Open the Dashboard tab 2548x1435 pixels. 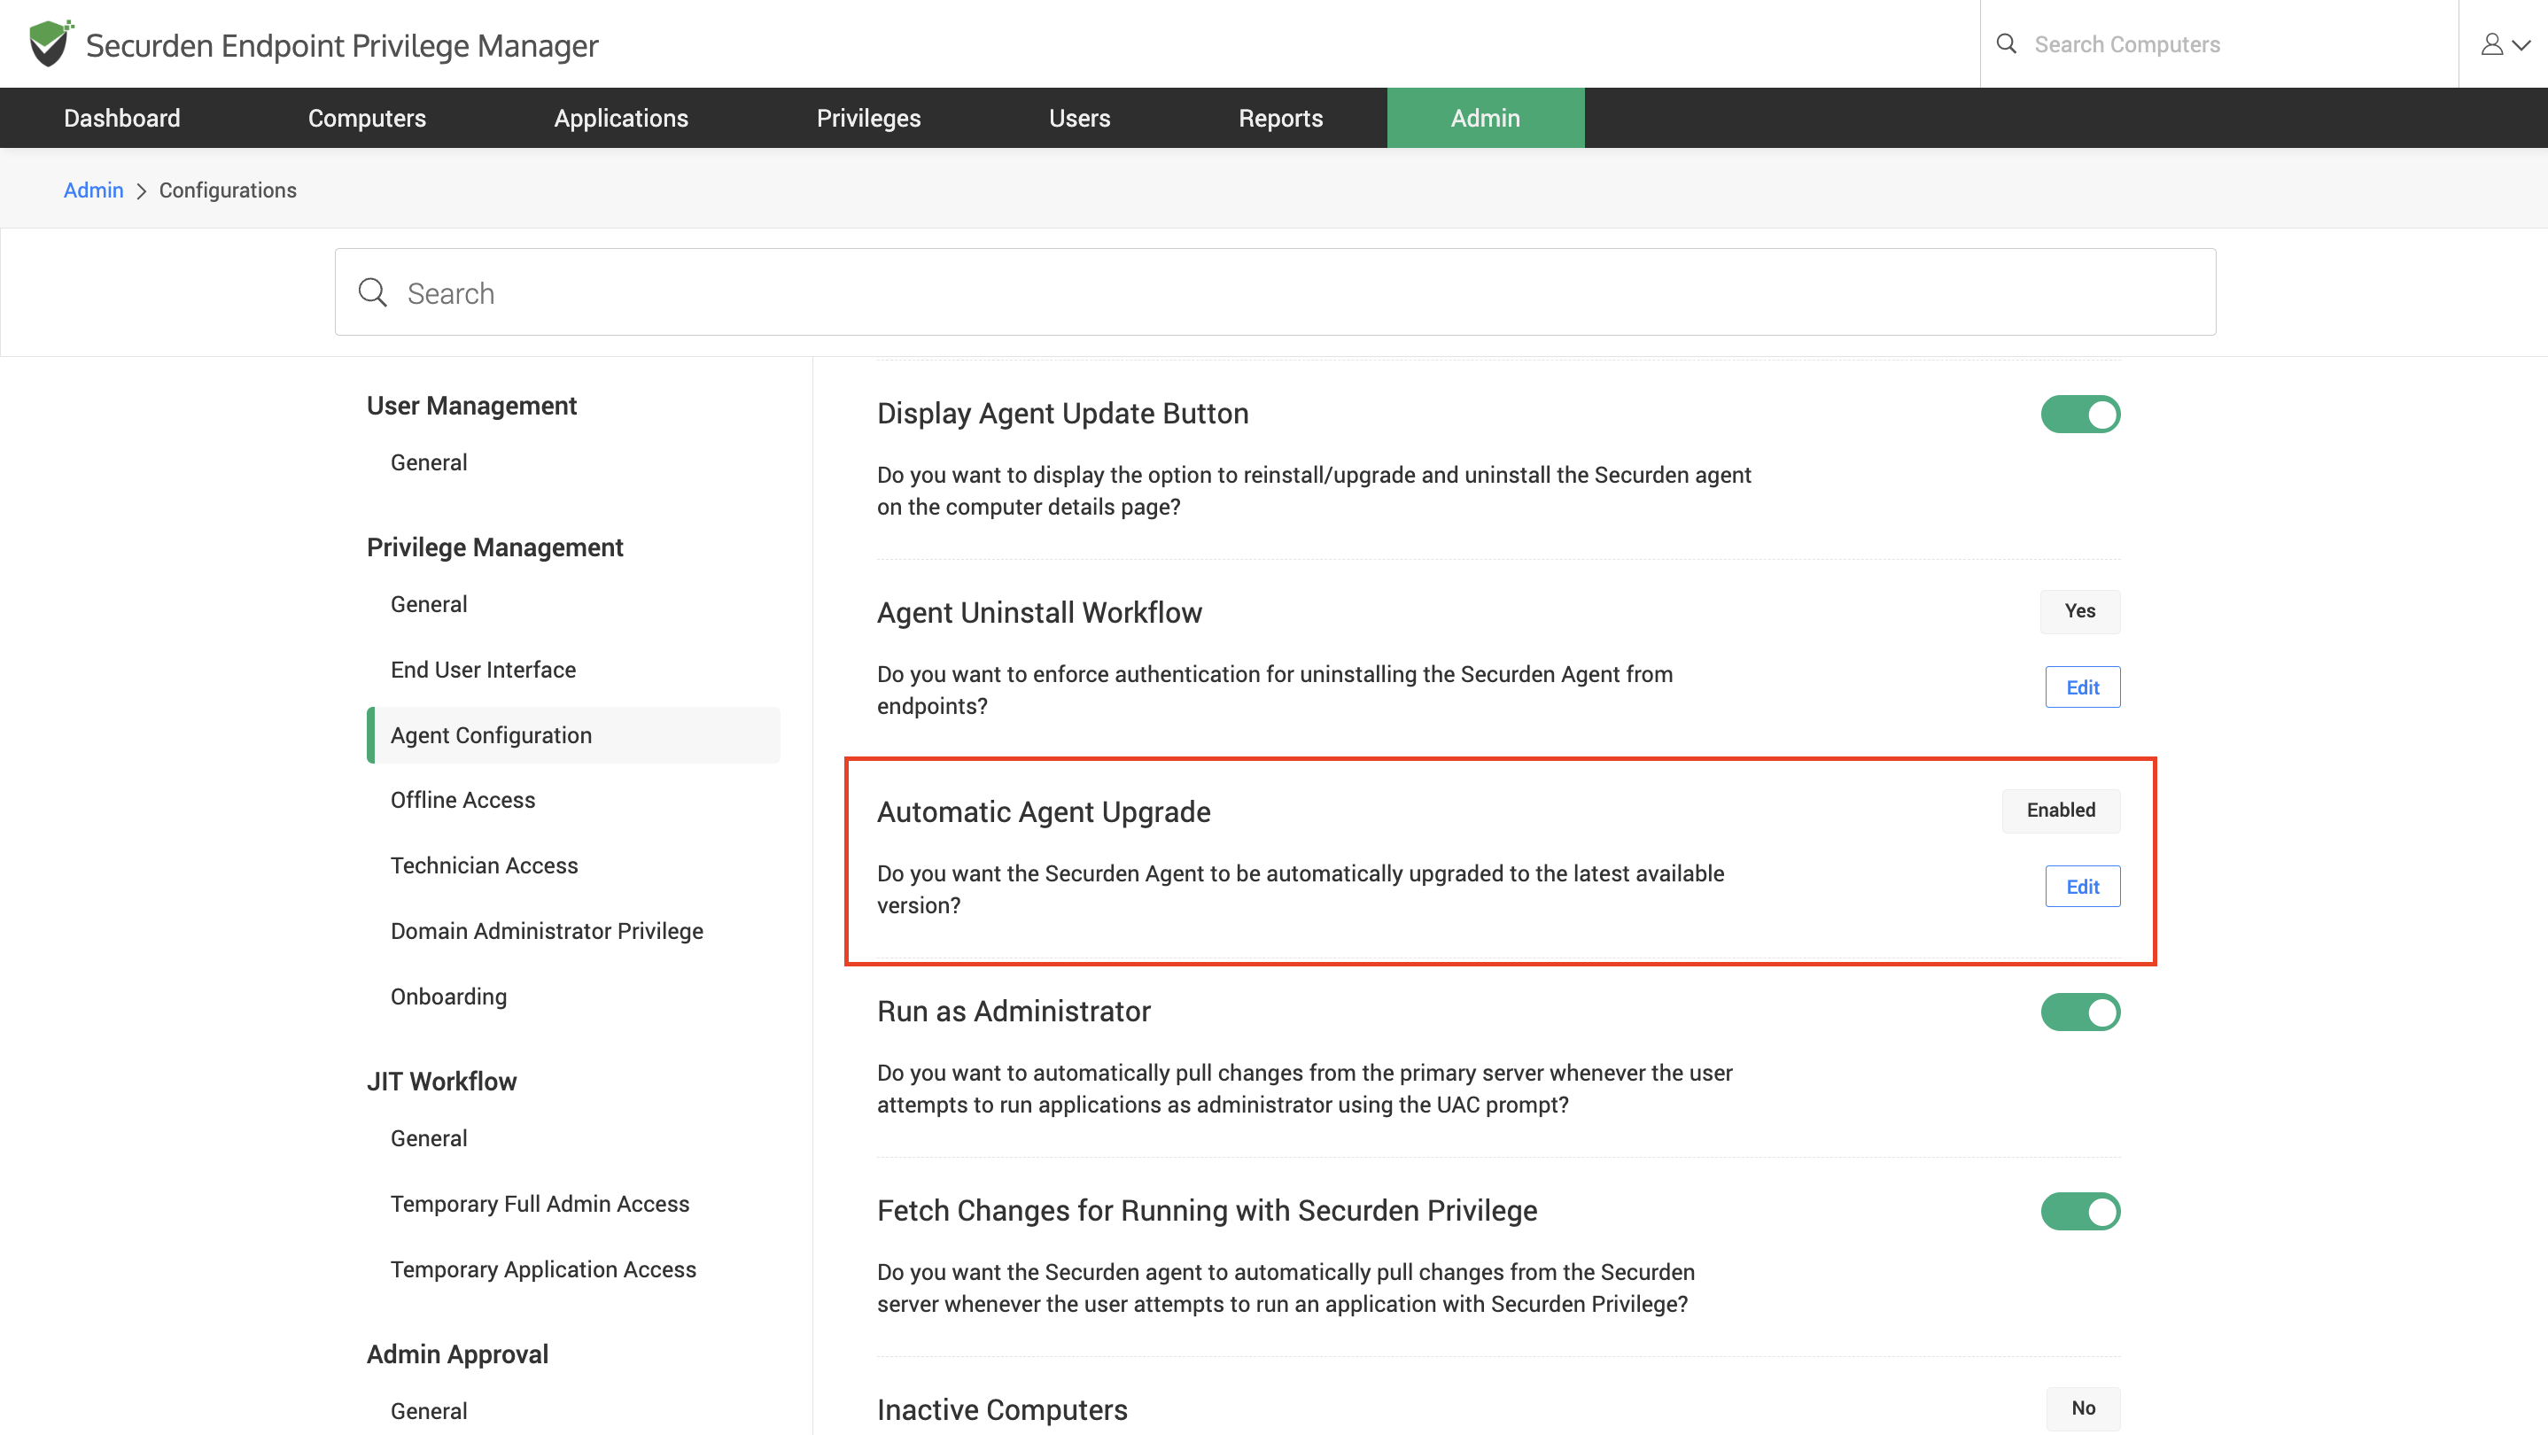click(x=121, y=118)
